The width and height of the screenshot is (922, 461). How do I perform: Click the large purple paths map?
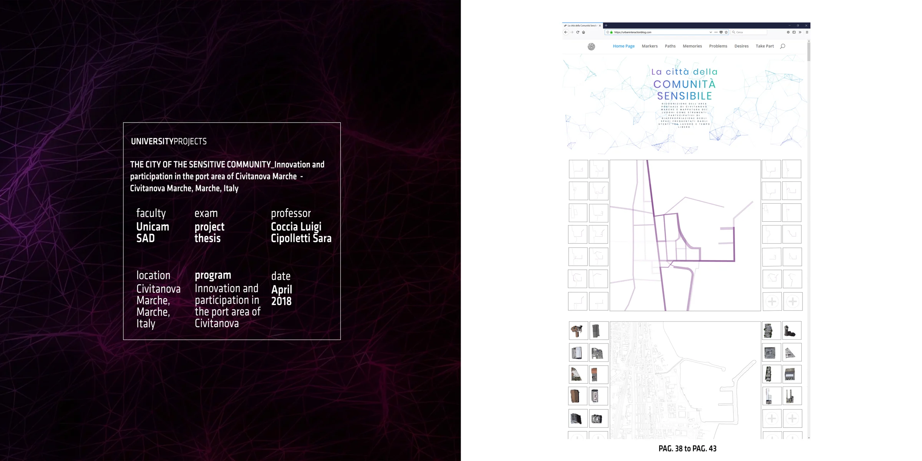pyautogui.click(x=685, y=235)
